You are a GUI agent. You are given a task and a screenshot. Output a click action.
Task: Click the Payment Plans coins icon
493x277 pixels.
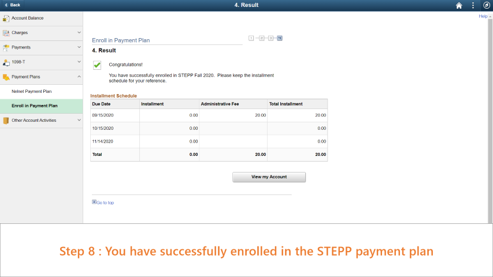pos(6,77)
